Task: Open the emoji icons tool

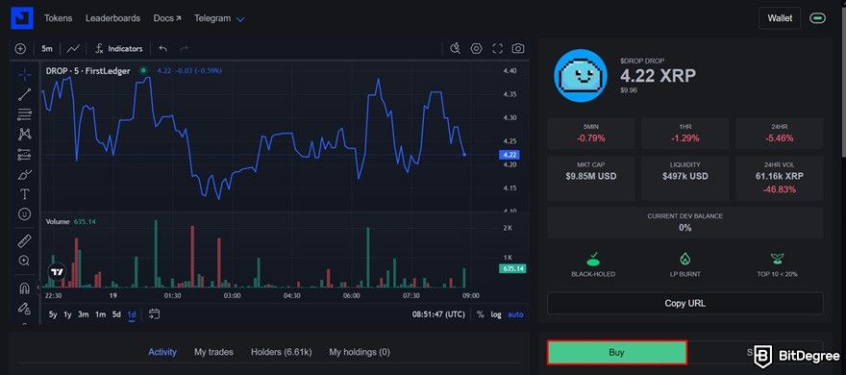Action: [x=25, y=214]
